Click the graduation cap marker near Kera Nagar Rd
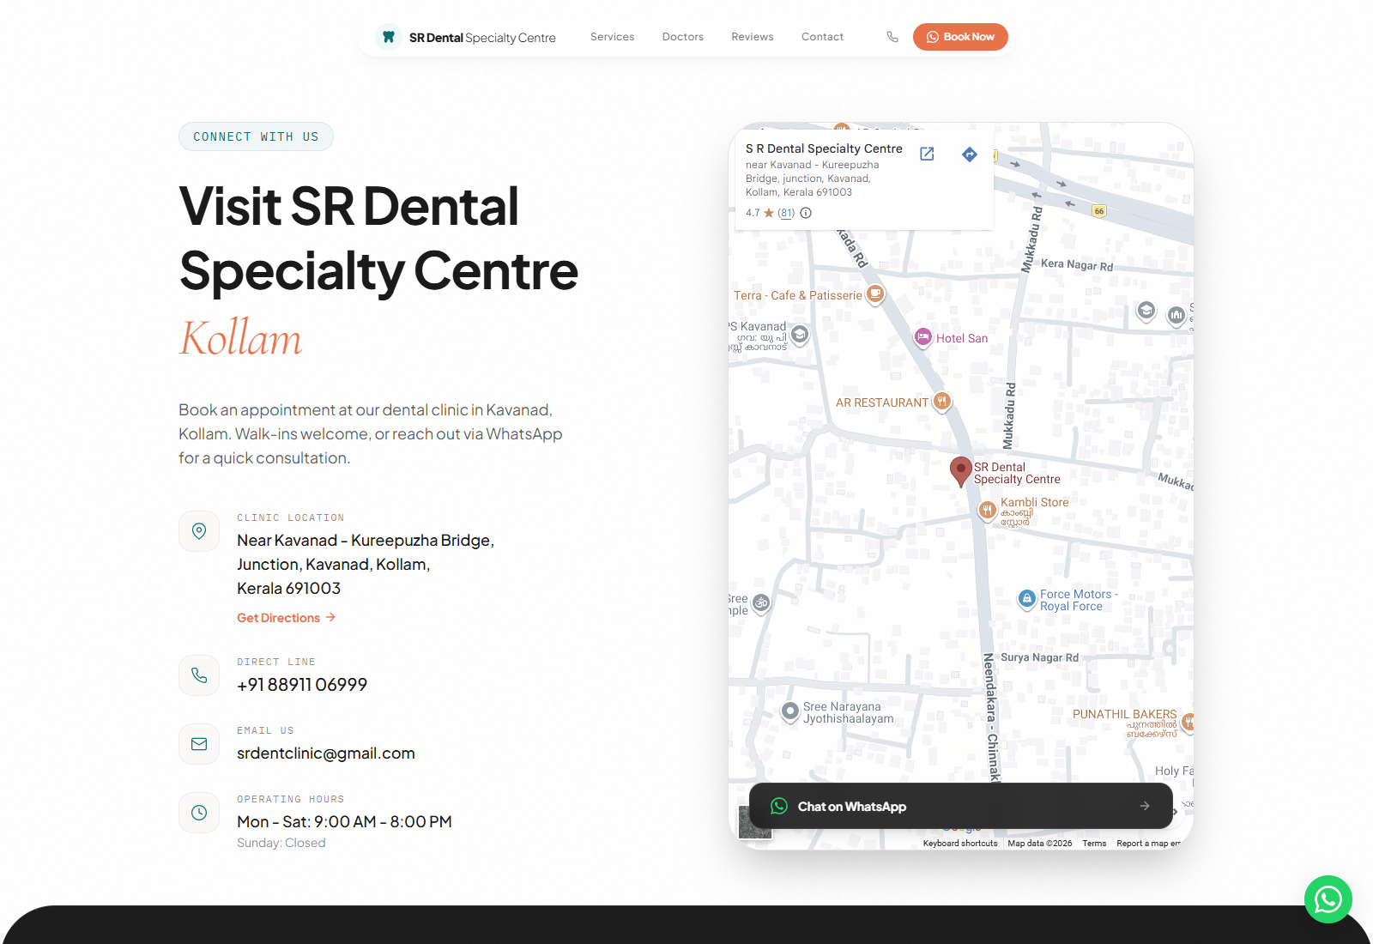Screen dimensions: 1373x944 pos(1146,311)
